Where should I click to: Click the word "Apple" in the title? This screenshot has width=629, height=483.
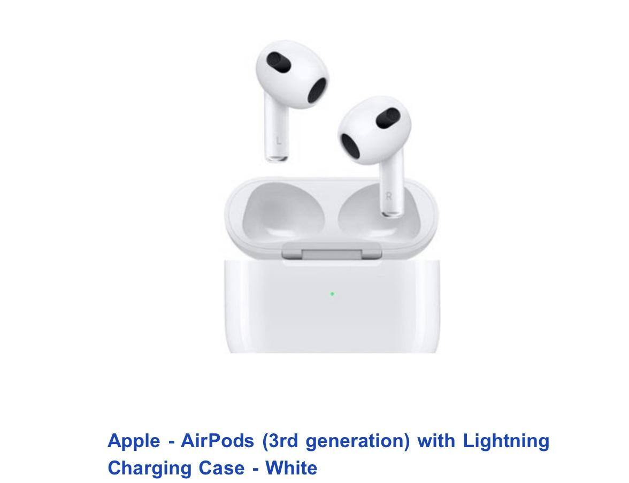pos(134,441)
